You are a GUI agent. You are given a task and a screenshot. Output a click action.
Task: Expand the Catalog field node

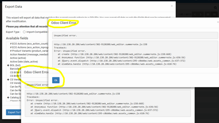pyautogui.click(x=8, y=97)
